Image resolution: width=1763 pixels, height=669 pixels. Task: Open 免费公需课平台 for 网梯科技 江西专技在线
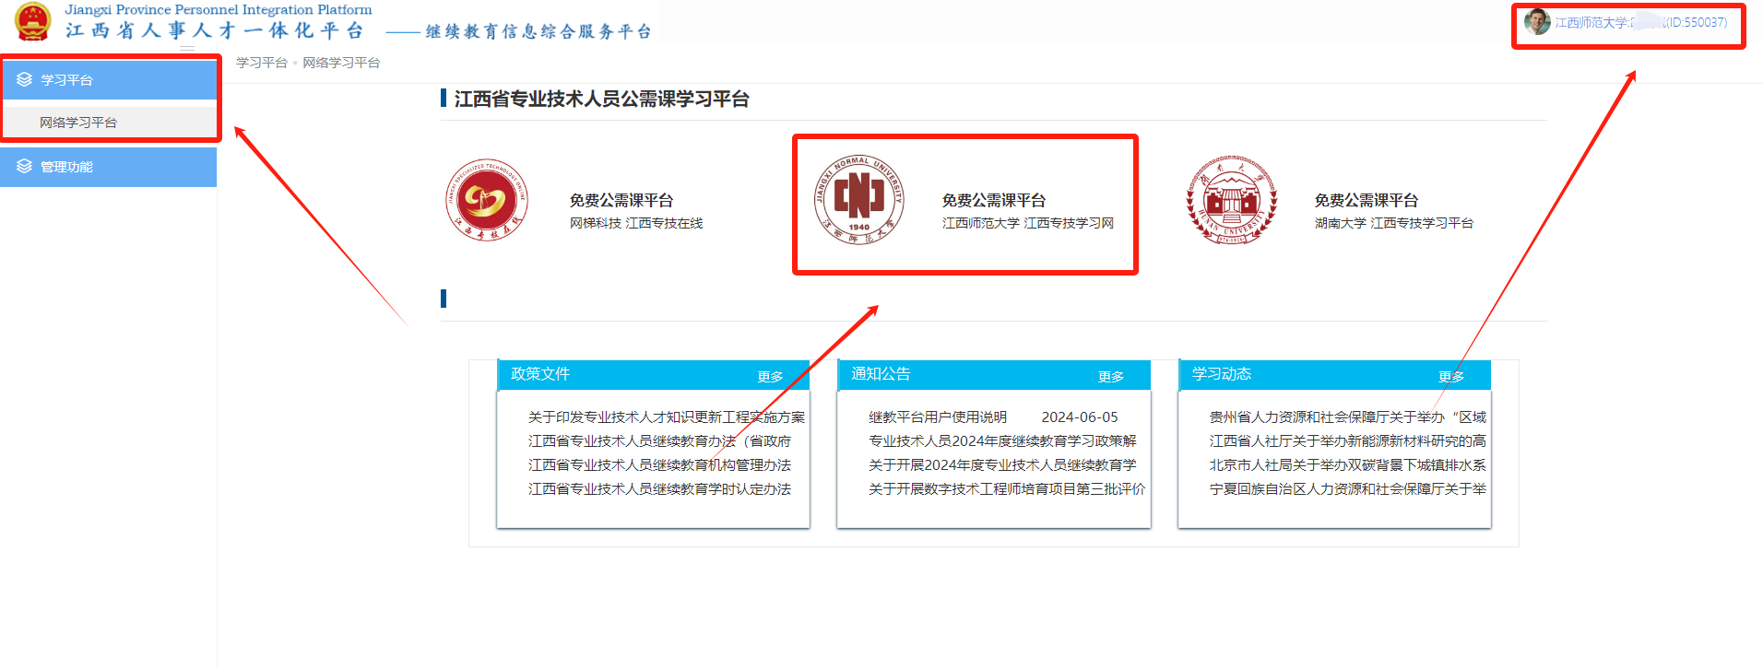(621, 200)
